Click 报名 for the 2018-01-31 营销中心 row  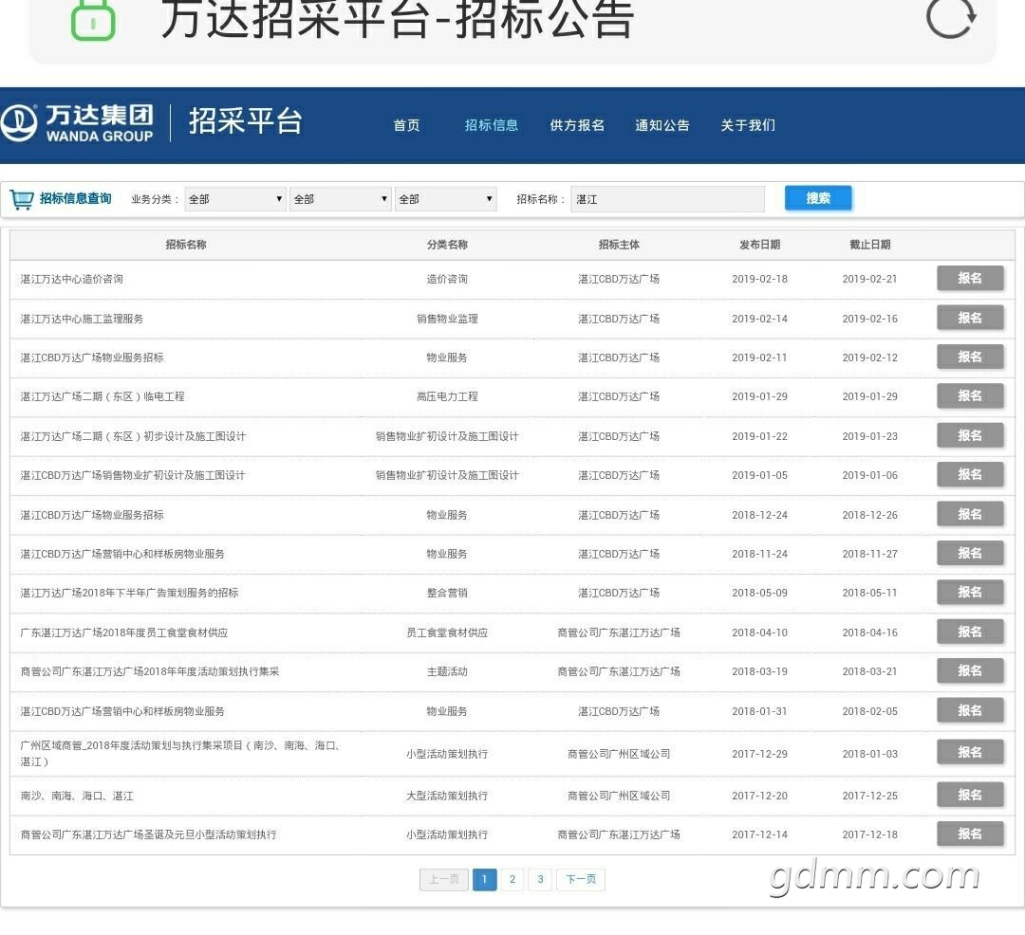point(970,710)
